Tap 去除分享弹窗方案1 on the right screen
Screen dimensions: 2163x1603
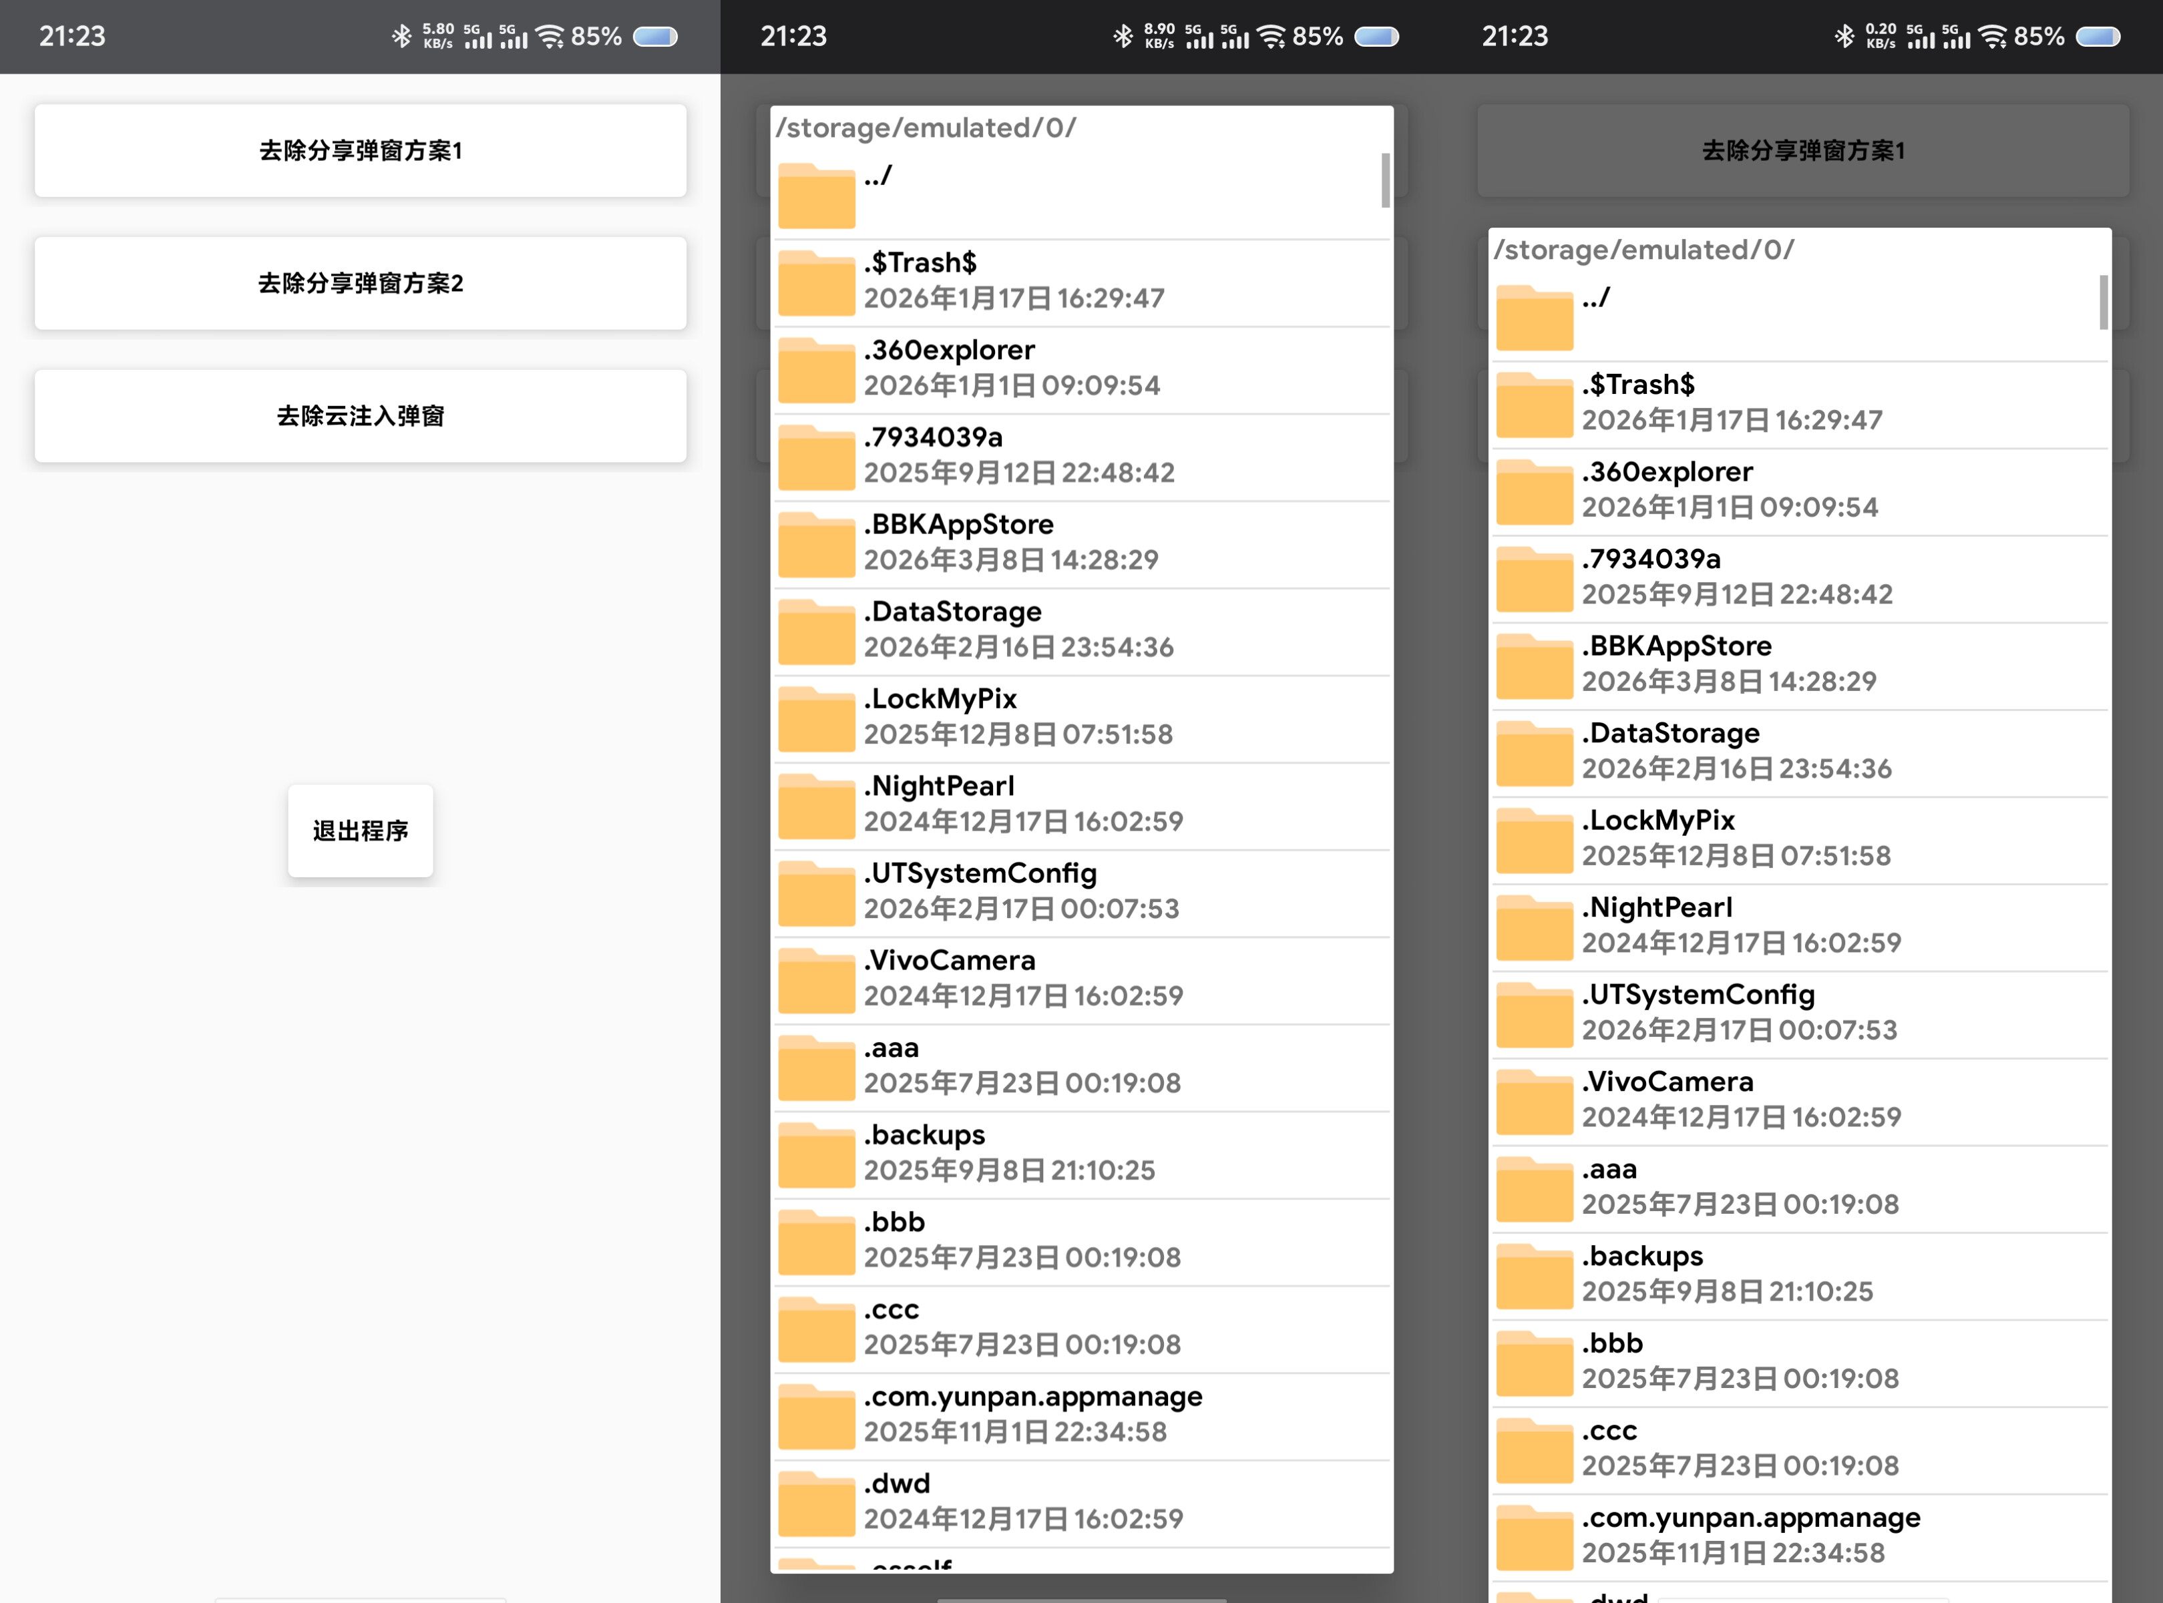(x=1800, y=150)
